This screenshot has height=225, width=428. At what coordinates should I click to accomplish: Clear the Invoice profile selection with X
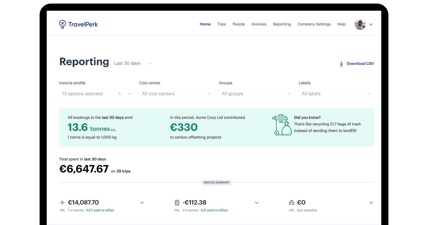(x=119, y=94)
